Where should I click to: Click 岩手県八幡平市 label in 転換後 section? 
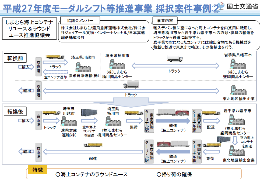click(237, 111)
